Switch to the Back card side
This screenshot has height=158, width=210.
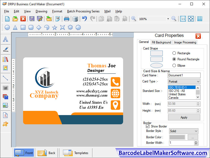click(x=46, y=153)
